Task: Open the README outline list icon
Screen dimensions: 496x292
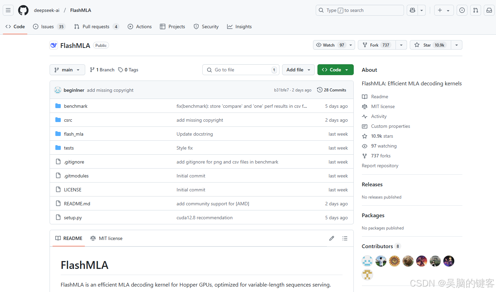Action: pyautogui.click(x=345, y=238)
